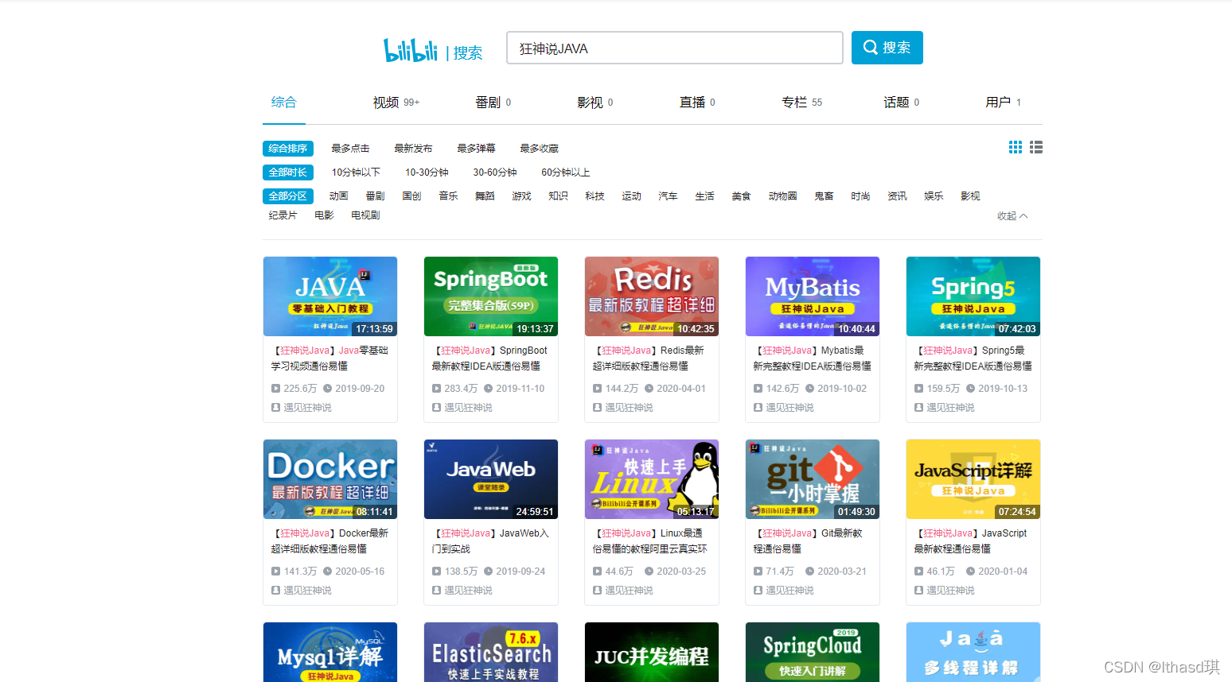Filter by 60分钟以上 duration
Screen dimensions: 1232x682
tap(566, 172)
